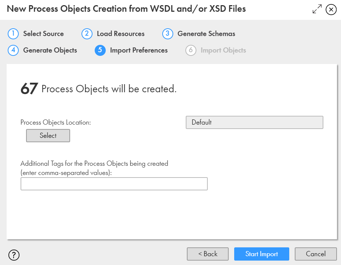341x265 pixels.
Task: Go to Select Source step
Action: pyautogui.click(x=43, y=34)
